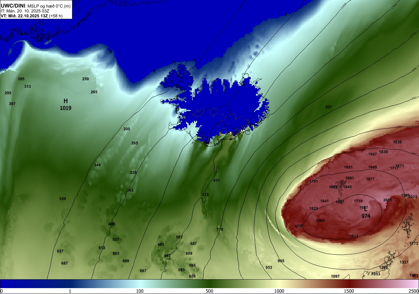Click the colorbar tick label 2500
419x294 pixels.
tap(414, 291)
